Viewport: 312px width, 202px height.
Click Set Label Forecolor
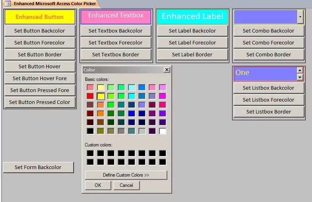[x=192, y=43]
